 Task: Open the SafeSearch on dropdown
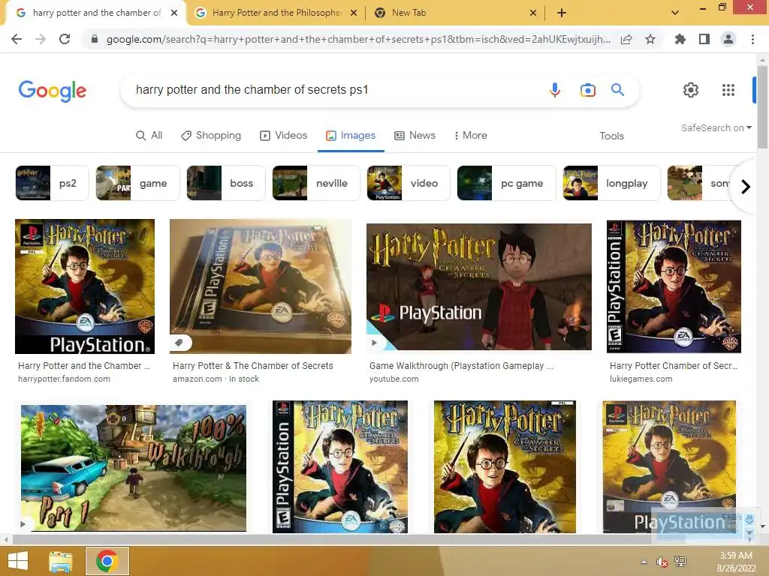click(716, 127)
